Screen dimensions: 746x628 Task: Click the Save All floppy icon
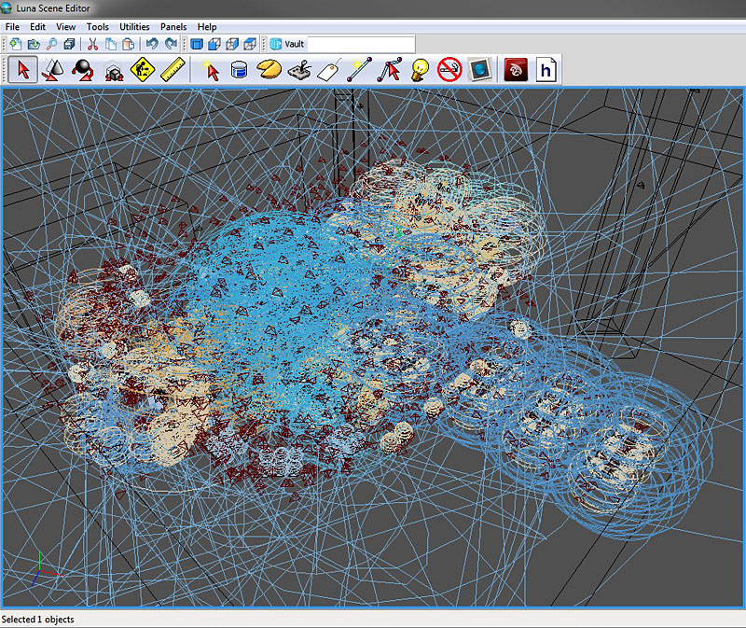click(69, 44)
